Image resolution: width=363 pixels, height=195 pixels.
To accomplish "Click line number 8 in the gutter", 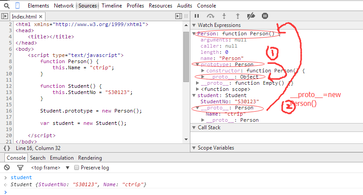I will 10,61.
